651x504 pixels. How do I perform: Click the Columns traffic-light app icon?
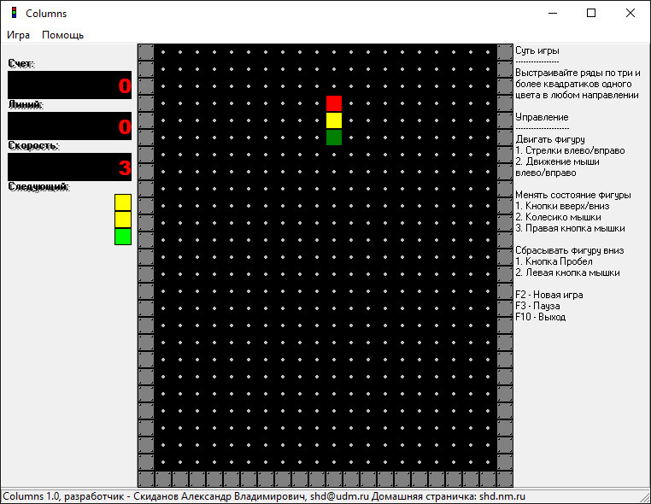[15, 13]
